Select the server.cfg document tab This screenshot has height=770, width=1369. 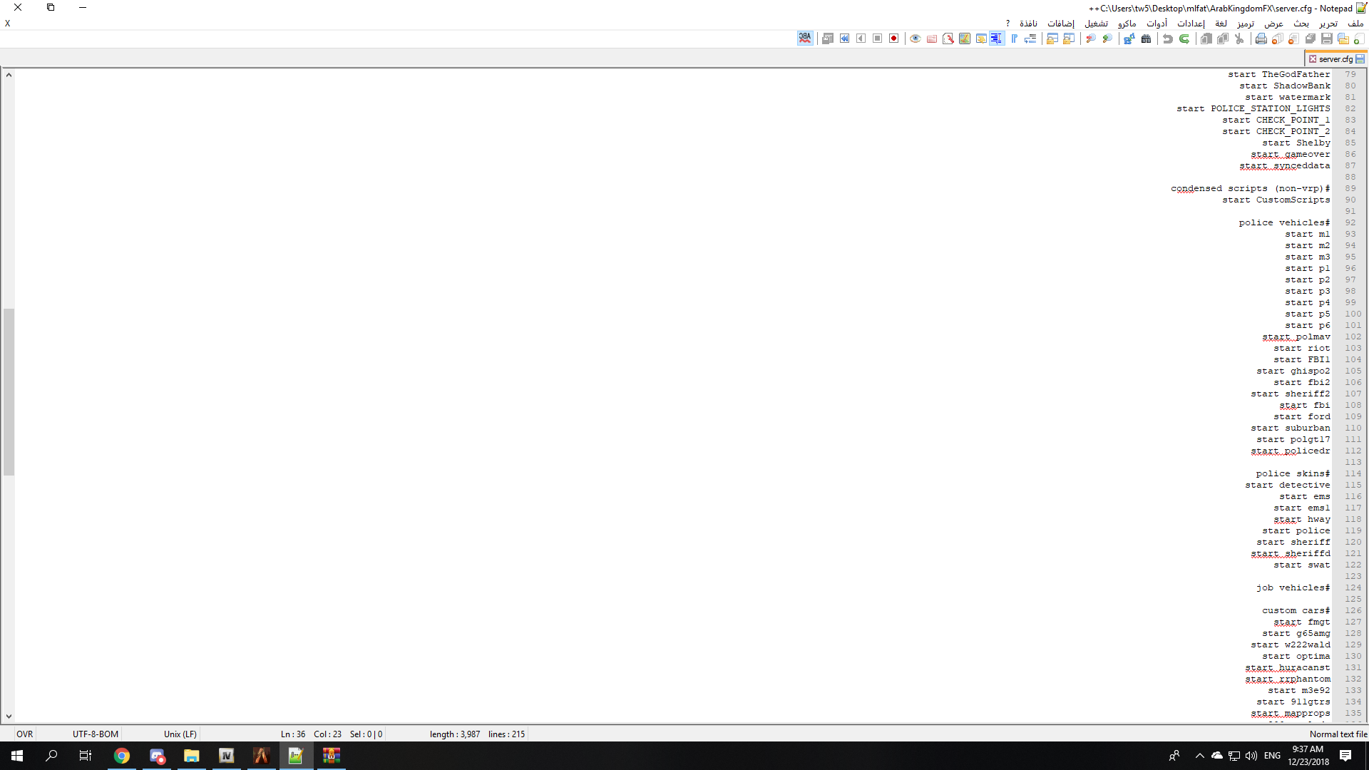click(1335, 59)
